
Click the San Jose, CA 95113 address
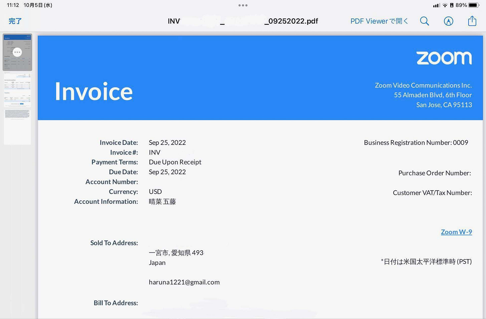point(444,105)
